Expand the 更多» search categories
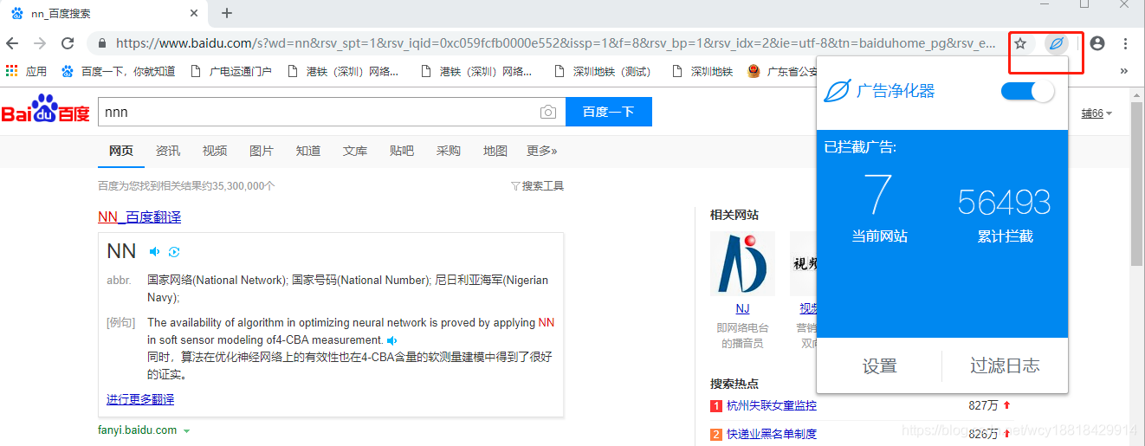The image size is (1145, 446). click(542, 151)
